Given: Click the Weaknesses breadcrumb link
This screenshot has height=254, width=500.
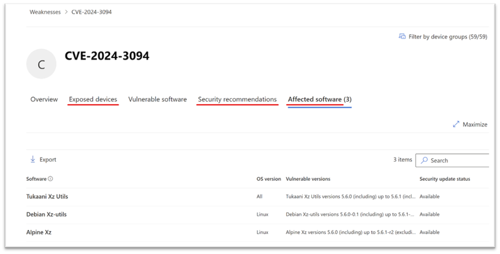Looking at the screenshot, I should coord(45,12).
